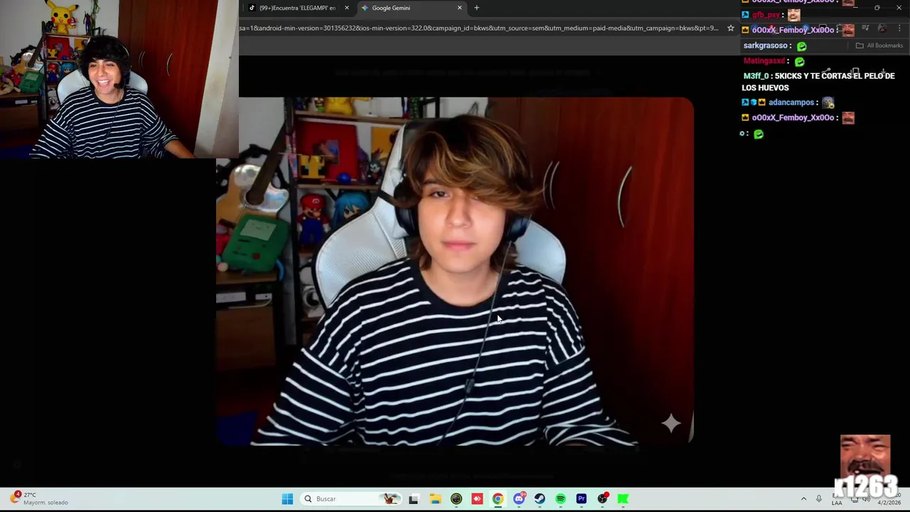The width and height of the screenshot is (910, 512).
Task: Close the Google Gemini tab
Action: (x=459, y=8)
